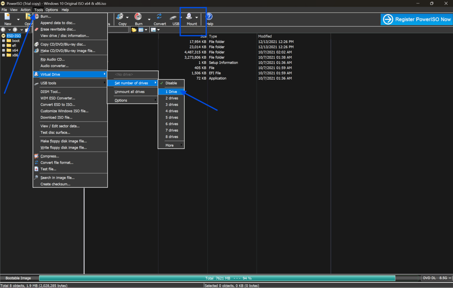Choose Convert file format... entry
Screen dimensions: 453x288
[x=70, y=162]
